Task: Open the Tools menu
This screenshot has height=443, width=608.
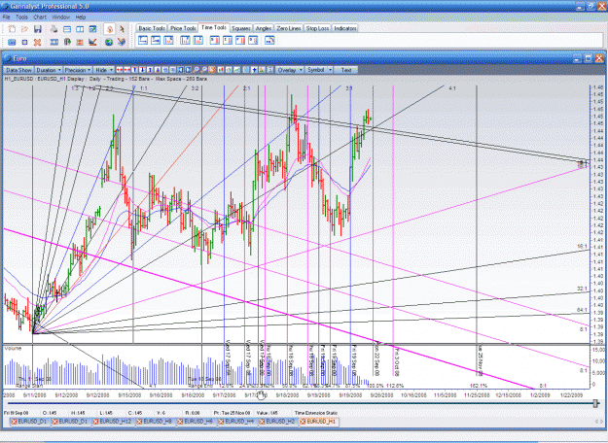Action: [x=21, y=17]
